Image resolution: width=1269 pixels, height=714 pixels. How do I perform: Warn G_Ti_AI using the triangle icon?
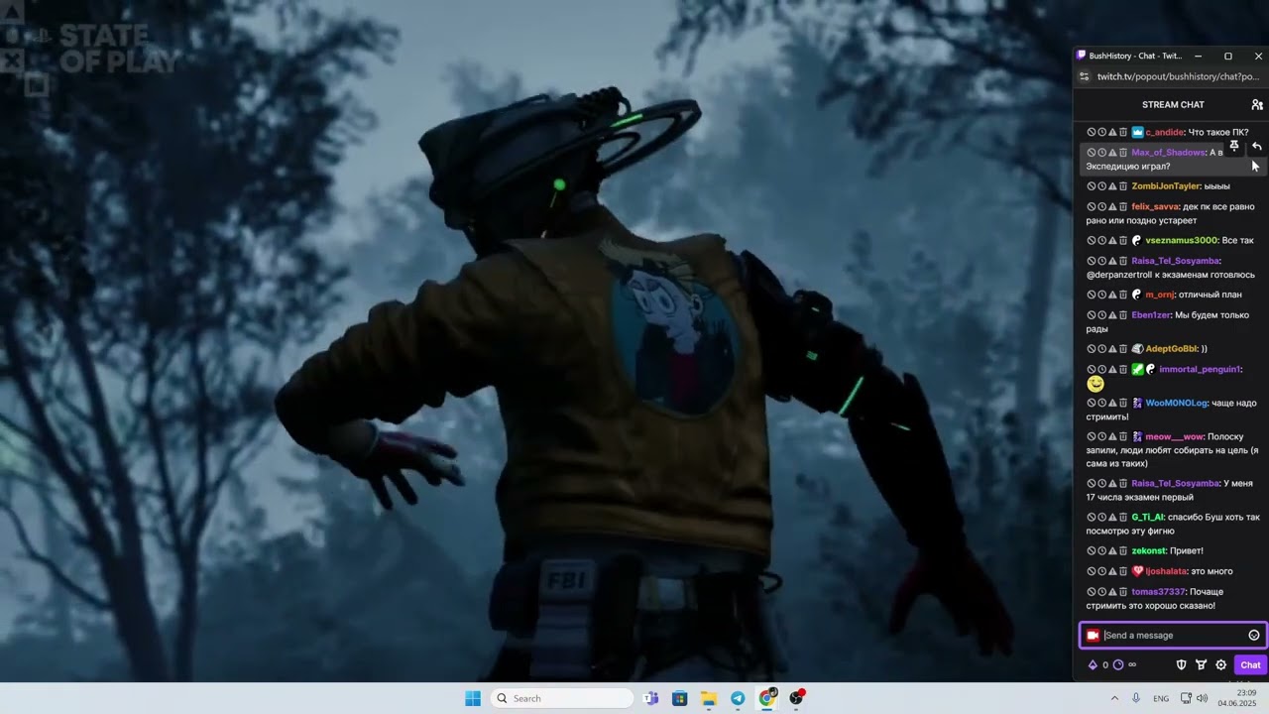click(1112, 518)
